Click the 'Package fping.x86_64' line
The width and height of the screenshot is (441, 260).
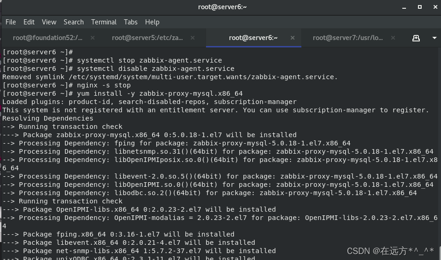(118, 234)
